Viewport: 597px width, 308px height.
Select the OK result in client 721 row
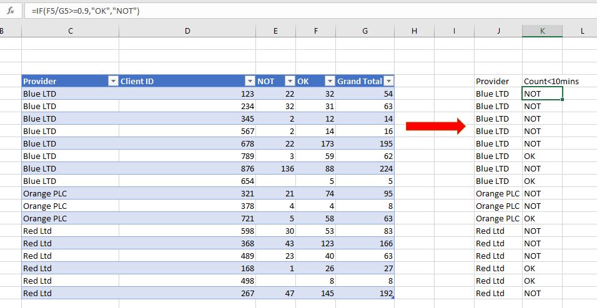(542, 219)
